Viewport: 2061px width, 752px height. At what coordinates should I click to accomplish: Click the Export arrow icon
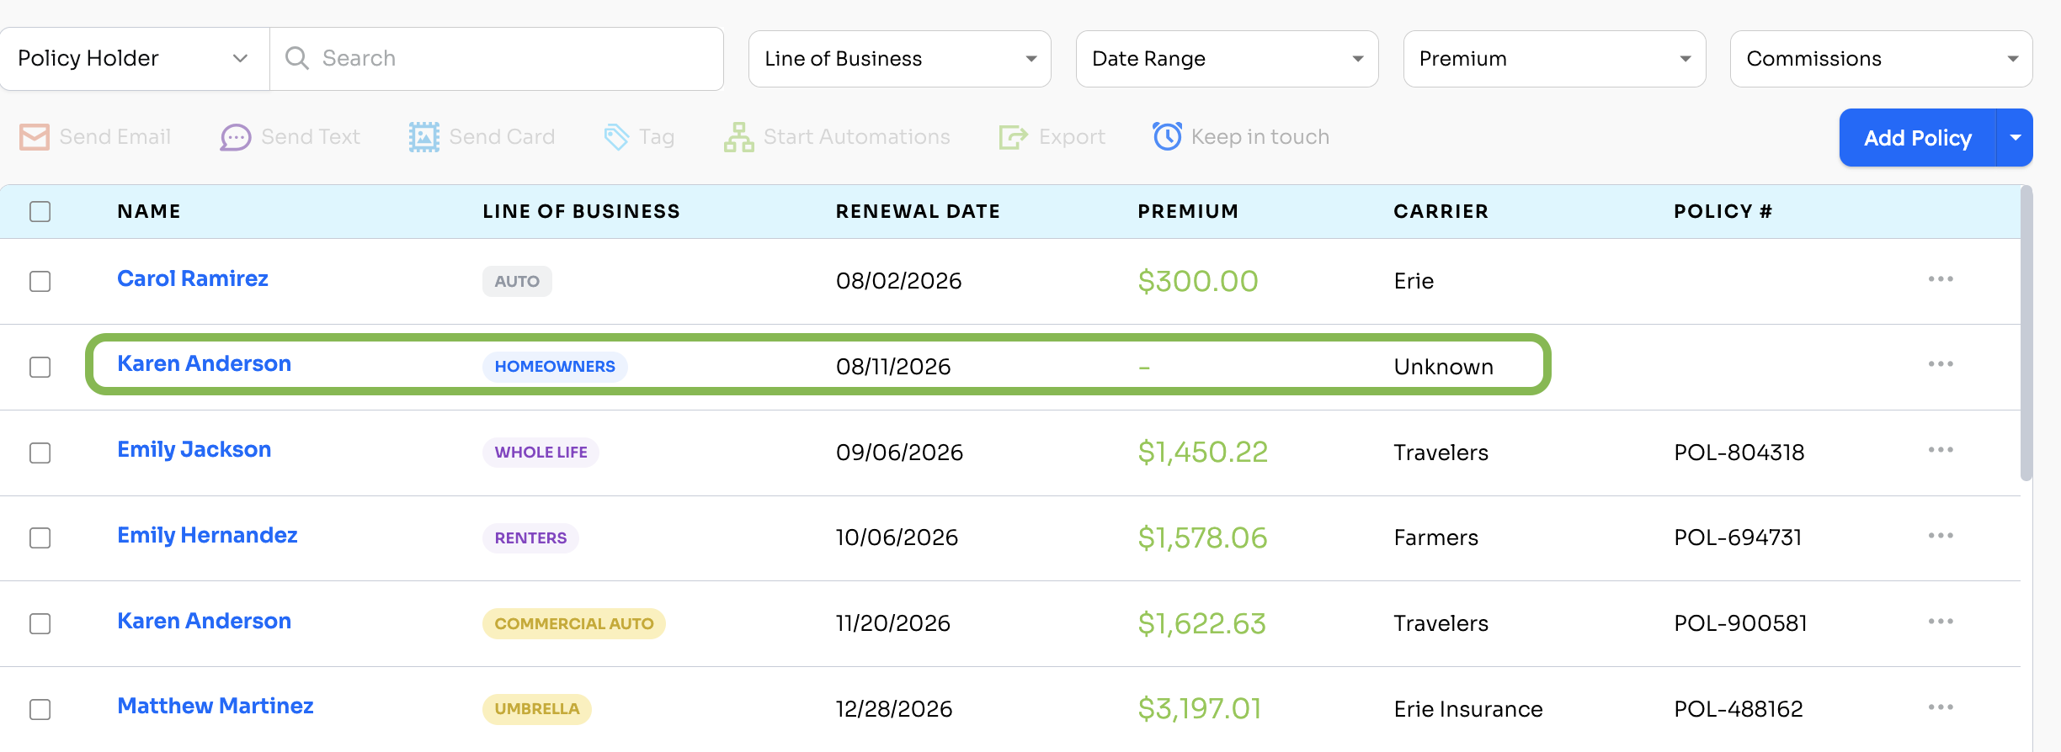pyautogui.click(x=1014, y=137)
